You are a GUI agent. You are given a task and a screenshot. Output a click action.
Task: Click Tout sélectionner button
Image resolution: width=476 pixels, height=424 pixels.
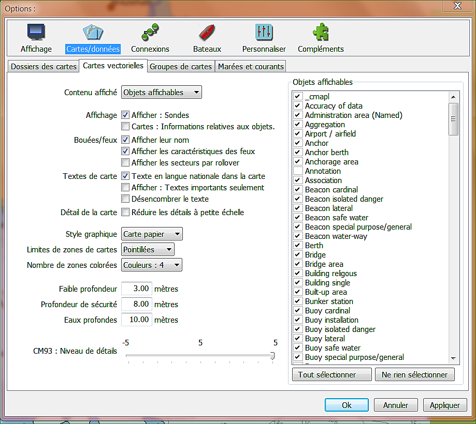click(x=332, y=374)
